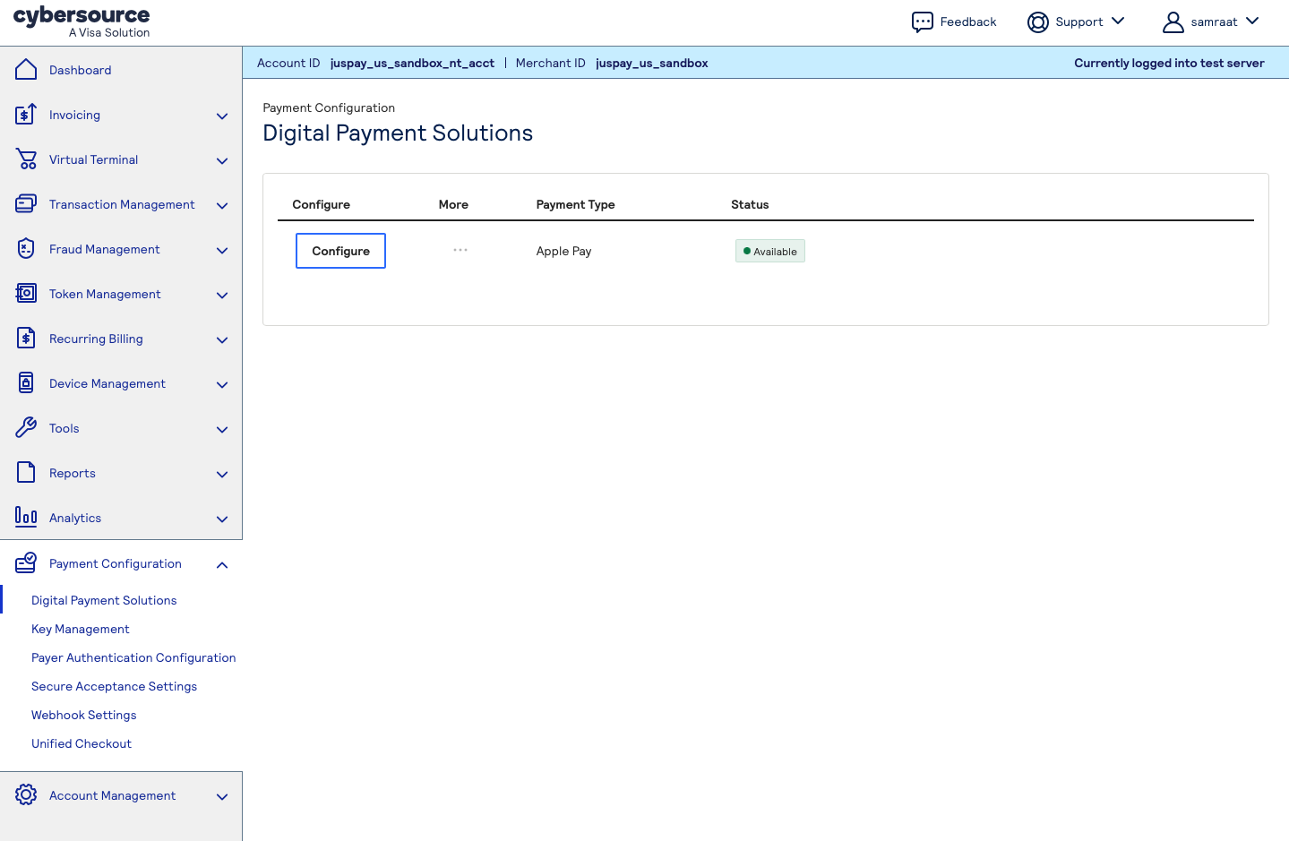The image size is (1289, 841).
Task: Click the Fraud Management shield icon
Action: click(x=26, y=249)
